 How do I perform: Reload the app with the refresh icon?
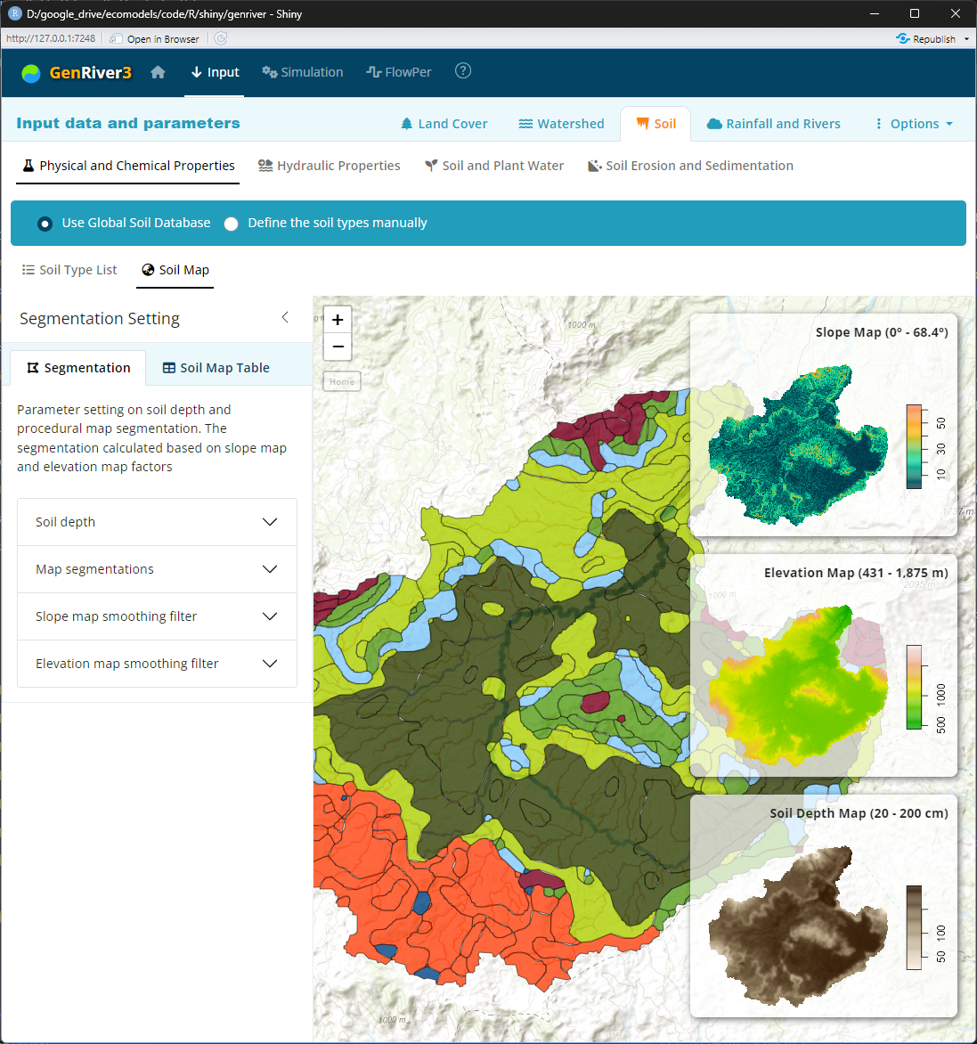pos(221,38)
